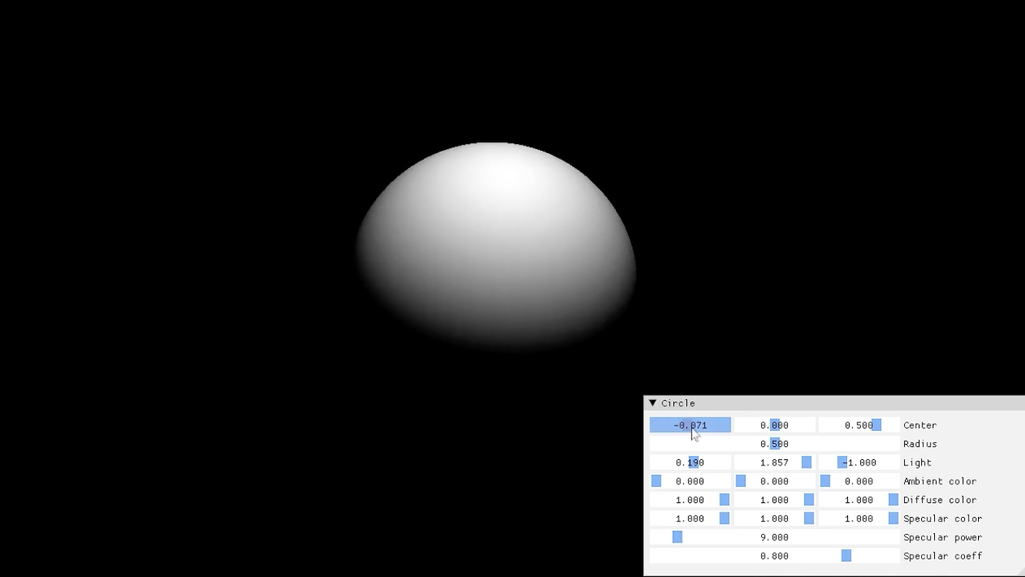Screen dimensions: 1025x577
Task: Click the Ambient color red channel slider
Action: tap(690, 481)
